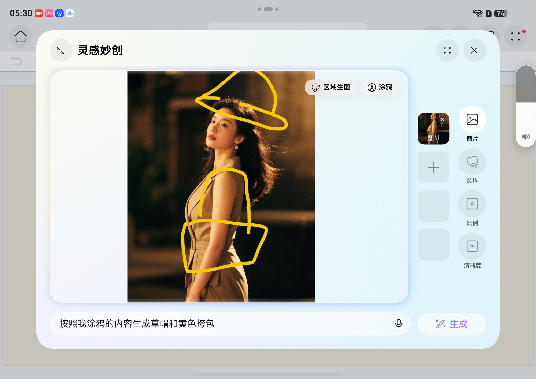
Task: Open the 比例 aspect ratio selector
Action: point(472,204)
